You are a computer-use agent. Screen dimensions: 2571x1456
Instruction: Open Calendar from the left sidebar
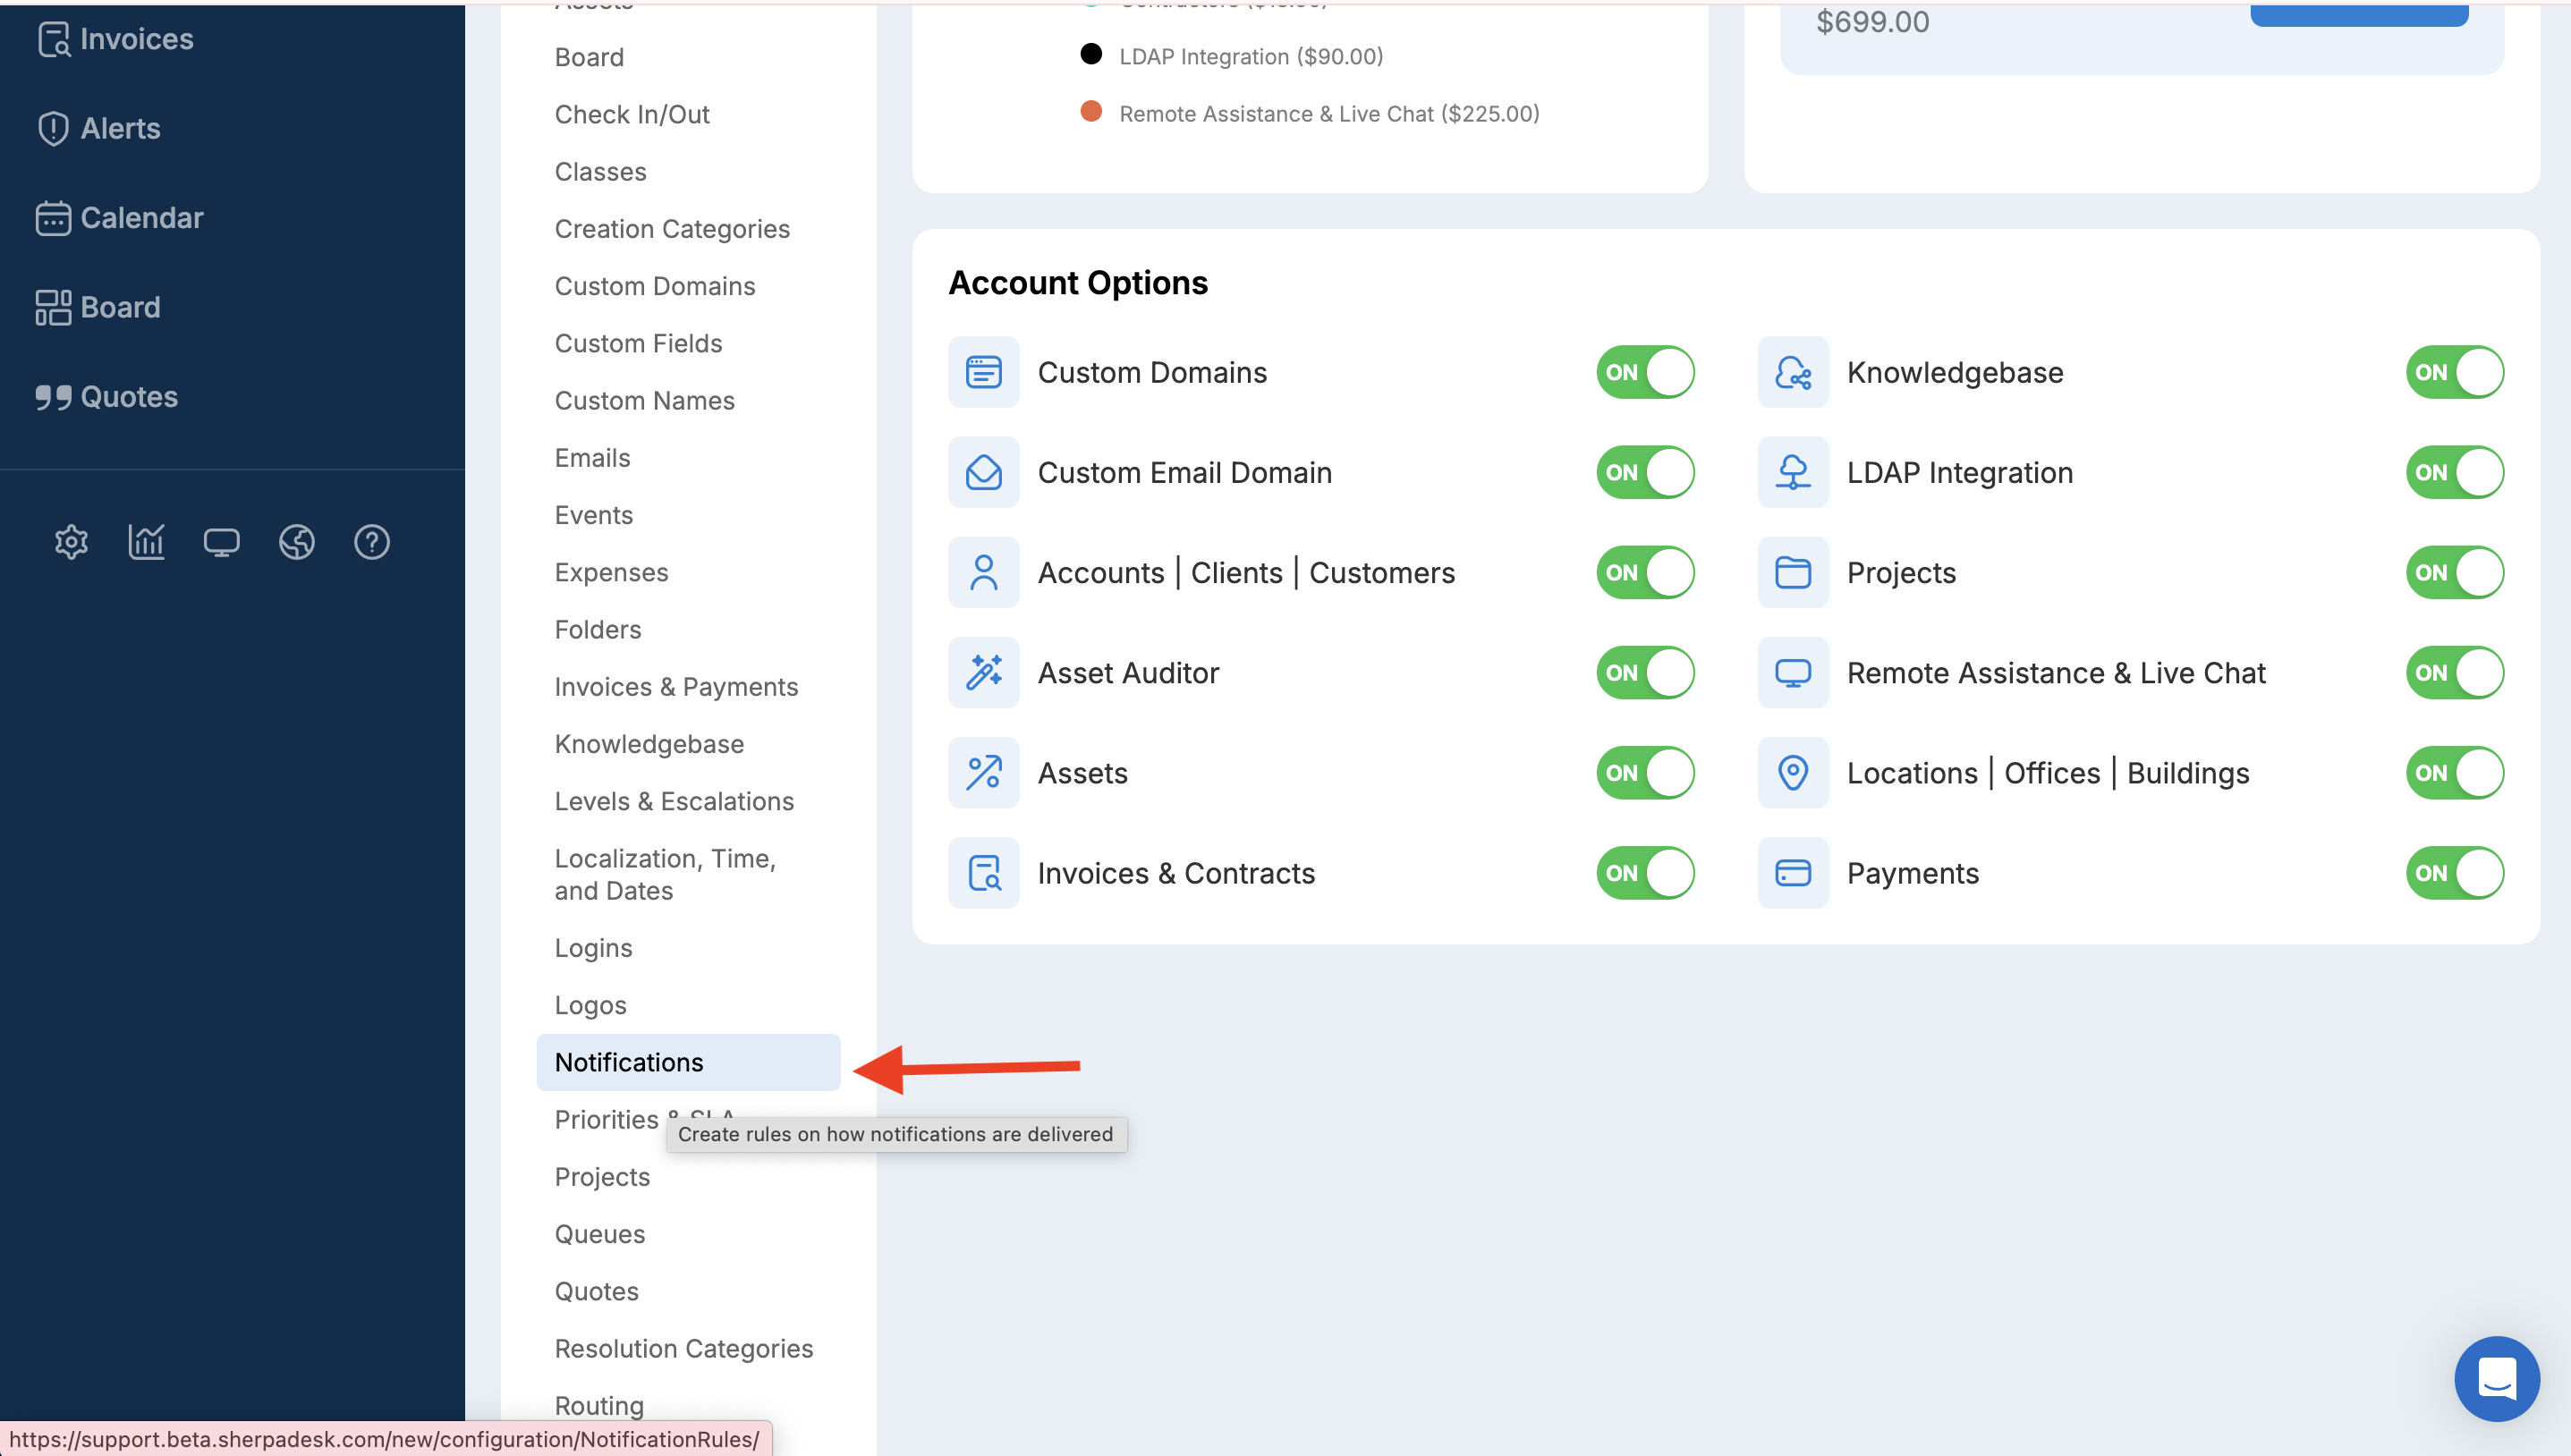141,218
